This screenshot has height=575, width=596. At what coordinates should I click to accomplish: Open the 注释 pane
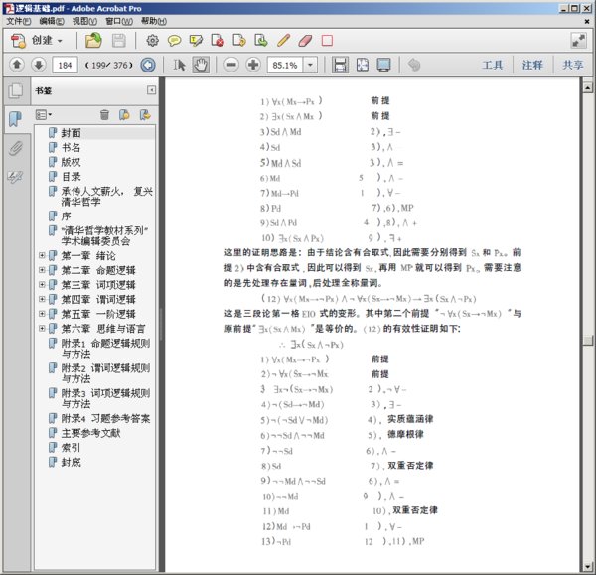531,65
